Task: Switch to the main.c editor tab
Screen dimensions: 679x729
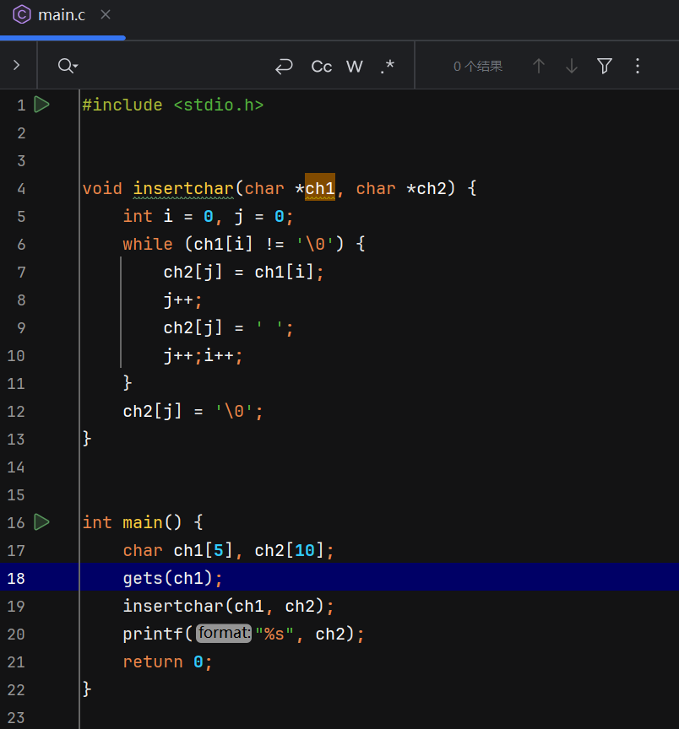Action: [62, 15]
